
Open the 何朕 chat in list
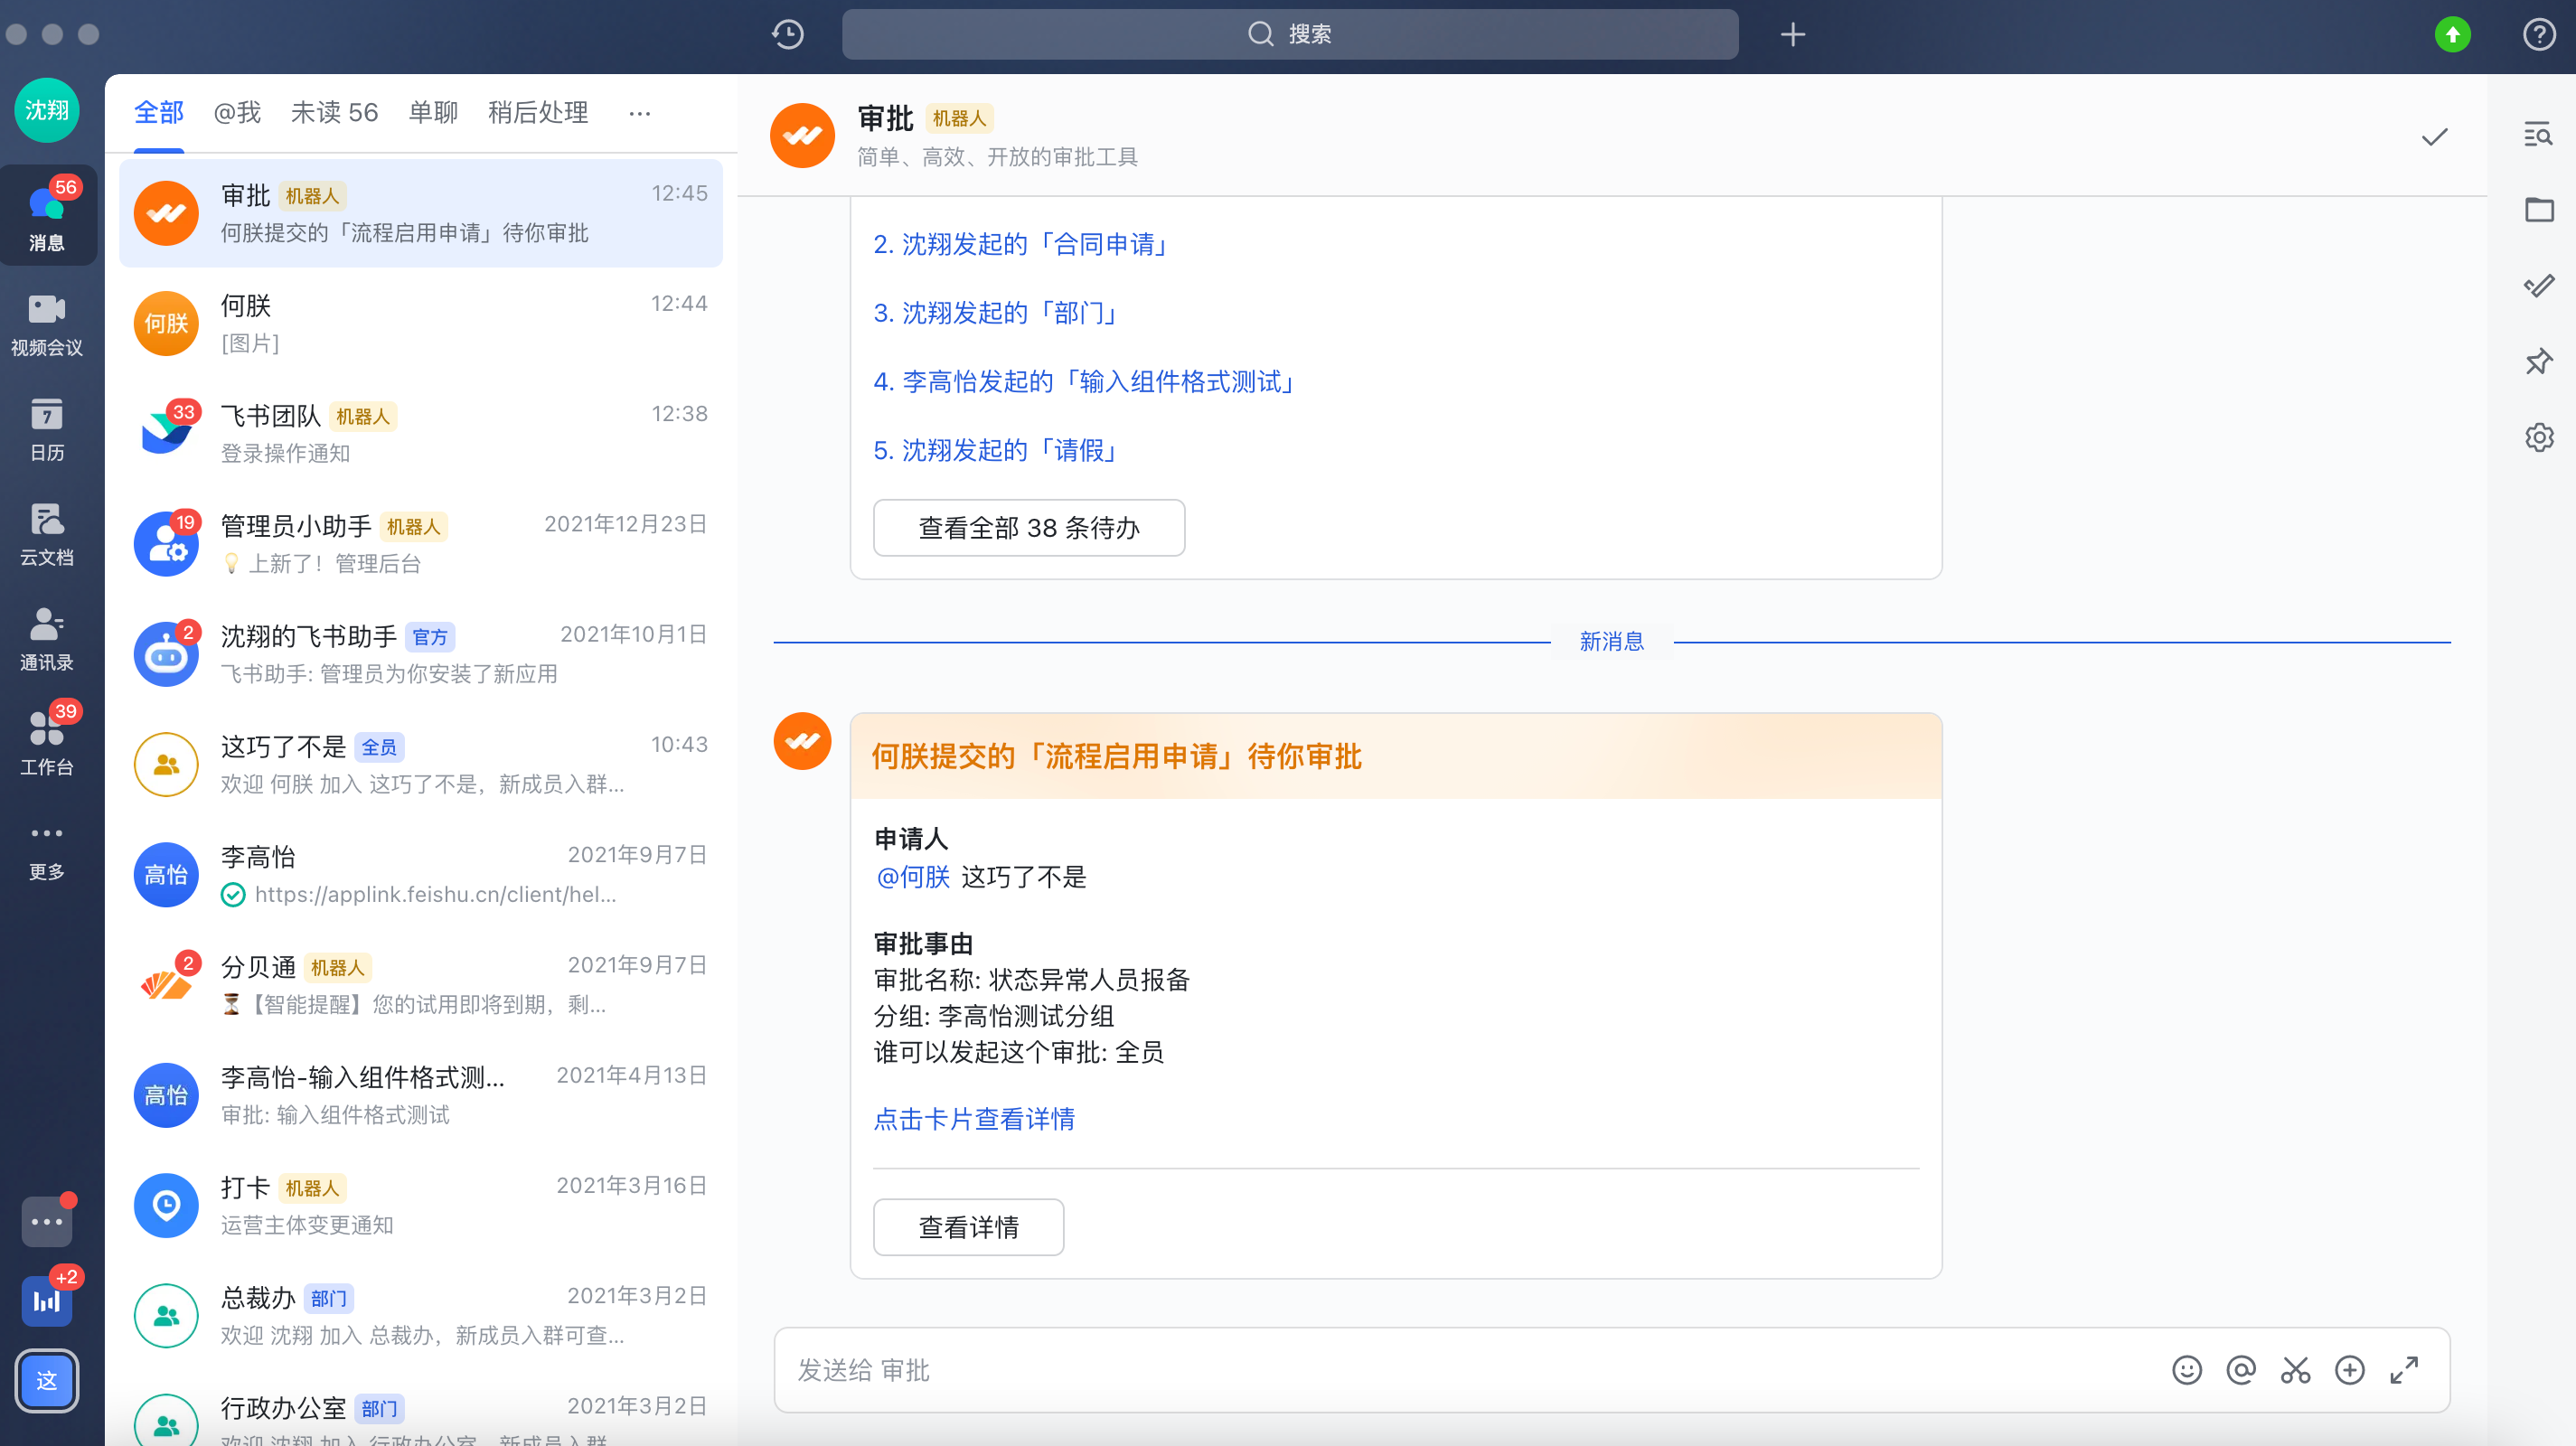pos(421,323)
